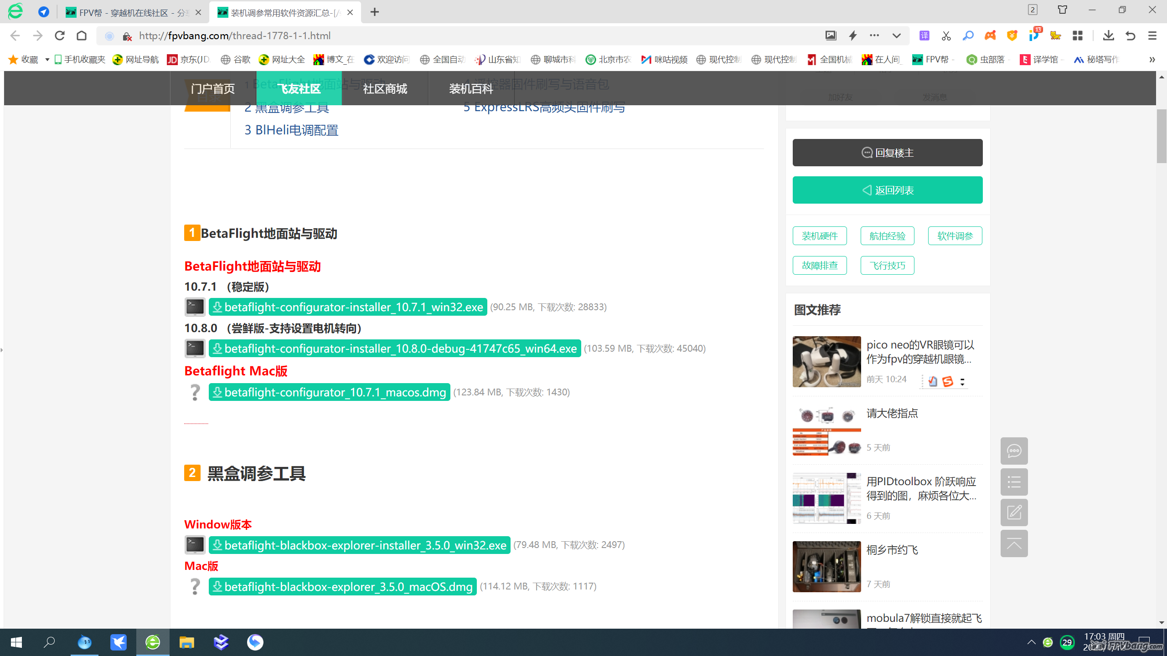This screenshot has width=1167, height=656.
Task: Click the floating back-to-top icon
Action: (1014, 543)
